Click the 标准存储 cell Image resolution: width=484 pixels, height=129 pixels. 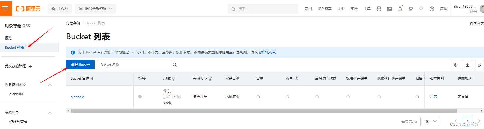tap(200, 97)
